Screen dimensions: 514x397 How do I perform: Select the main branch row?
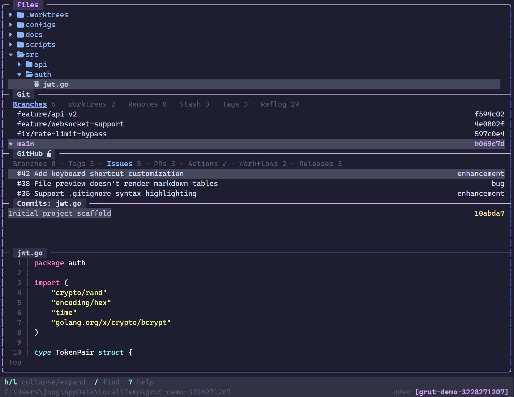tap(256, 144)
